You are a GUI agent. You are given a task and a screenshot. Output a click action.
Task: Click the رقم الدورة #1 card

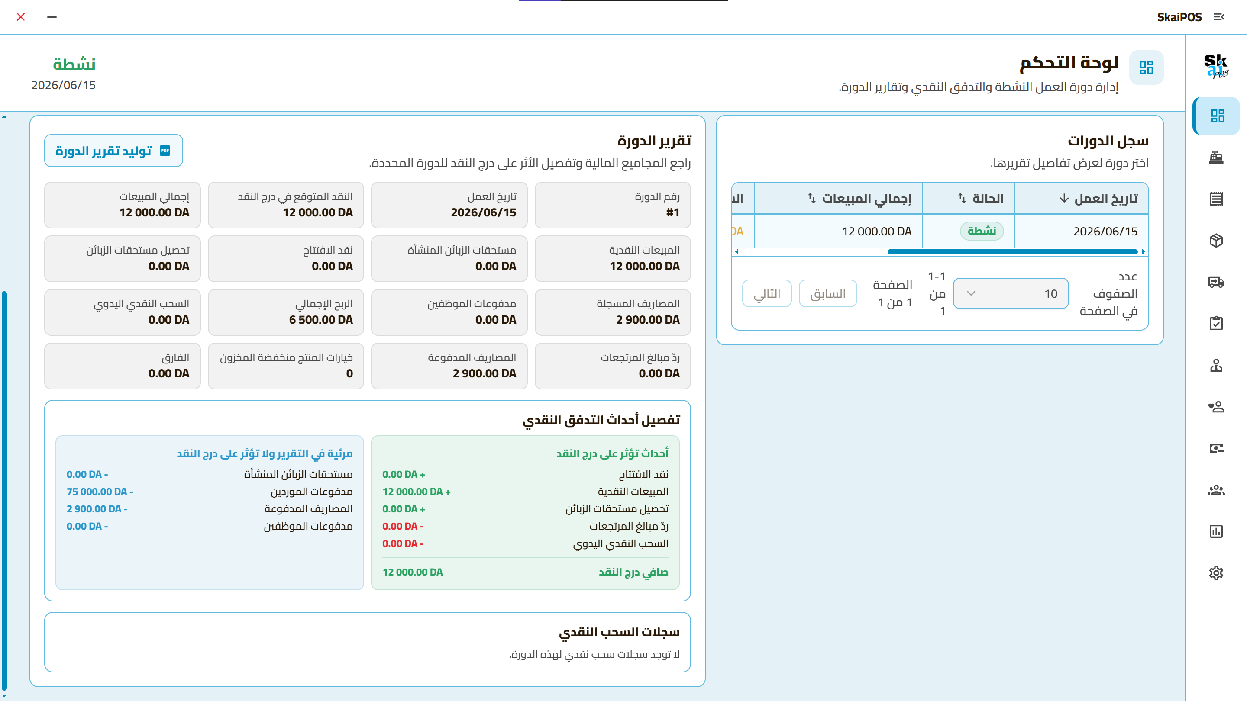(x=612, y=205)
